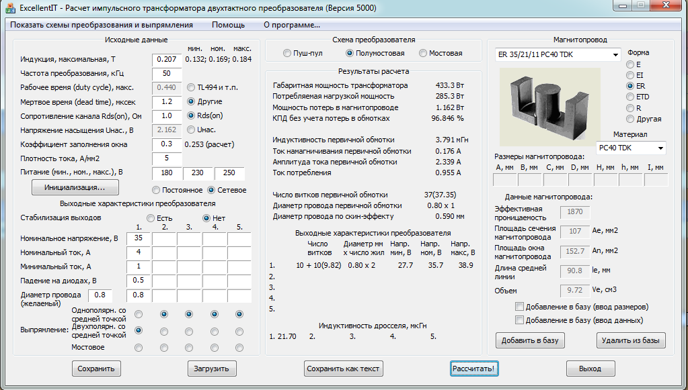
Task: Tick Добавление в базу (ввод данных) checkbox
Action: tap(519, 320)
